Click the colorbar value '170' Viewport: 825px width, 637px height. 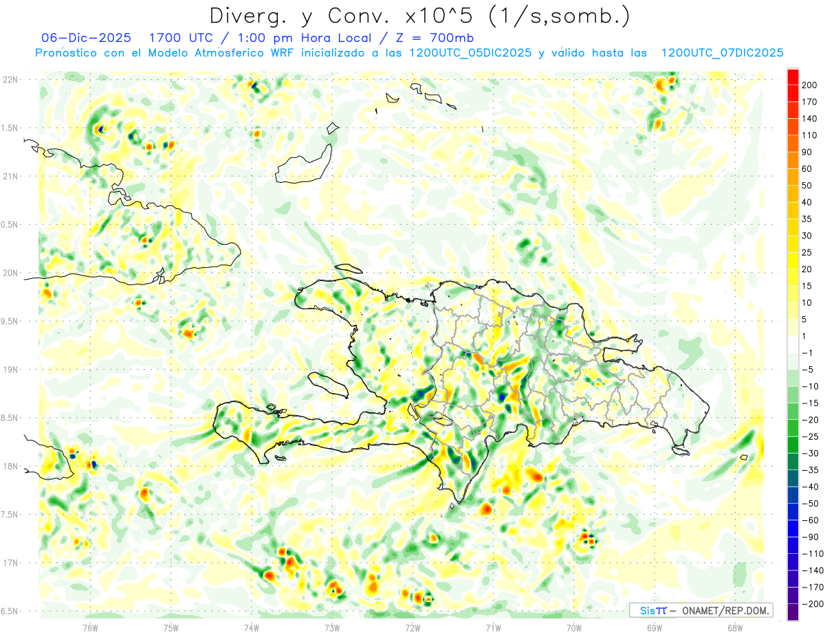coord(810,102)
